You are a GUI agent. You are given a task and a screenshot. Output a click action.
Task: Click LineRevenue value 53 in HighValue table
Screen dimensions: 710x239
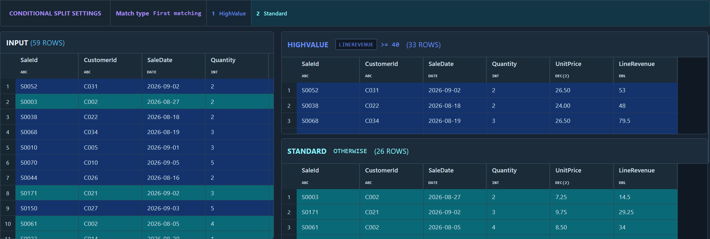(x=645, y=90)
